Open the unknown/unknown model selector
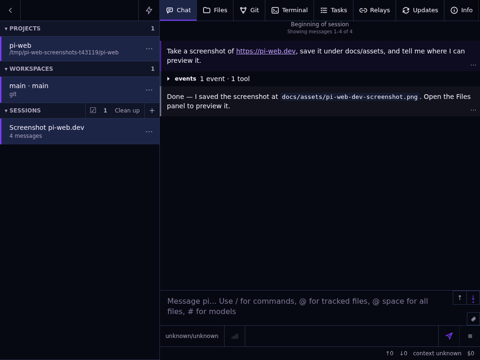 point(192,336)
